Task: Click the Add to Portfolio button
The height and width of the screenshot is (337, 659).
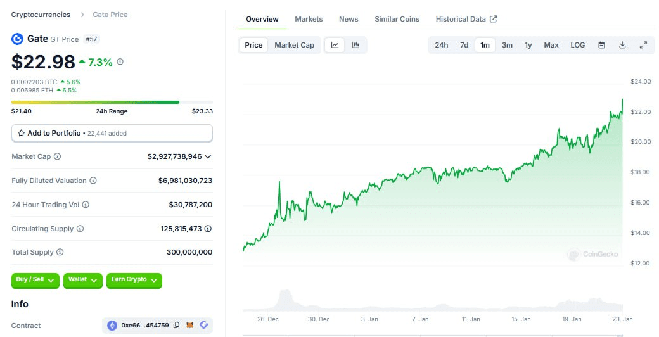Action: pos(112,133)
